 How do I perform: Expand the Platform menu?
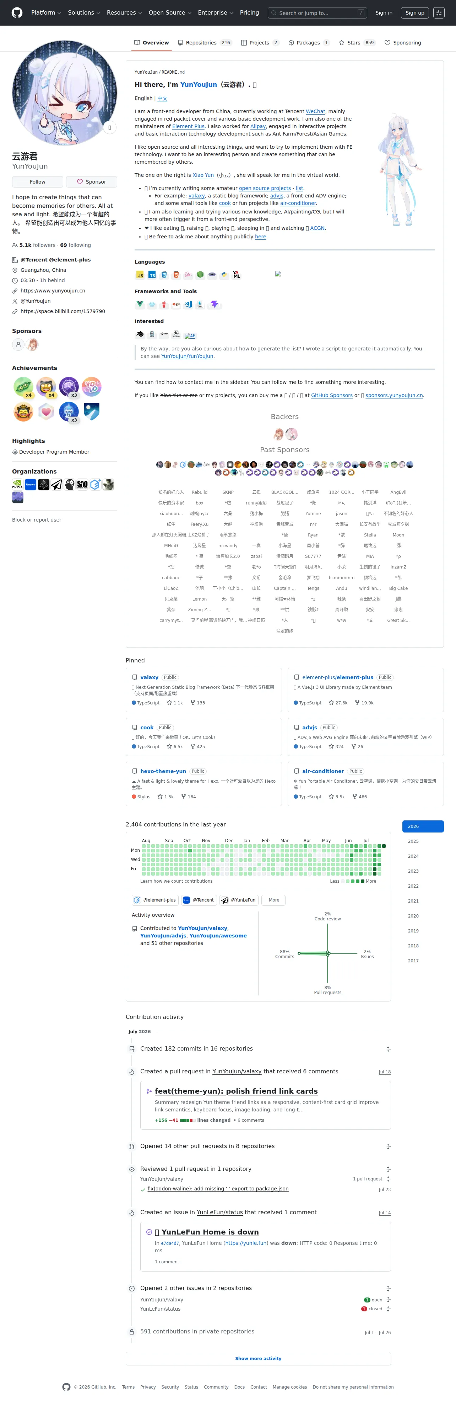(46, 12)
